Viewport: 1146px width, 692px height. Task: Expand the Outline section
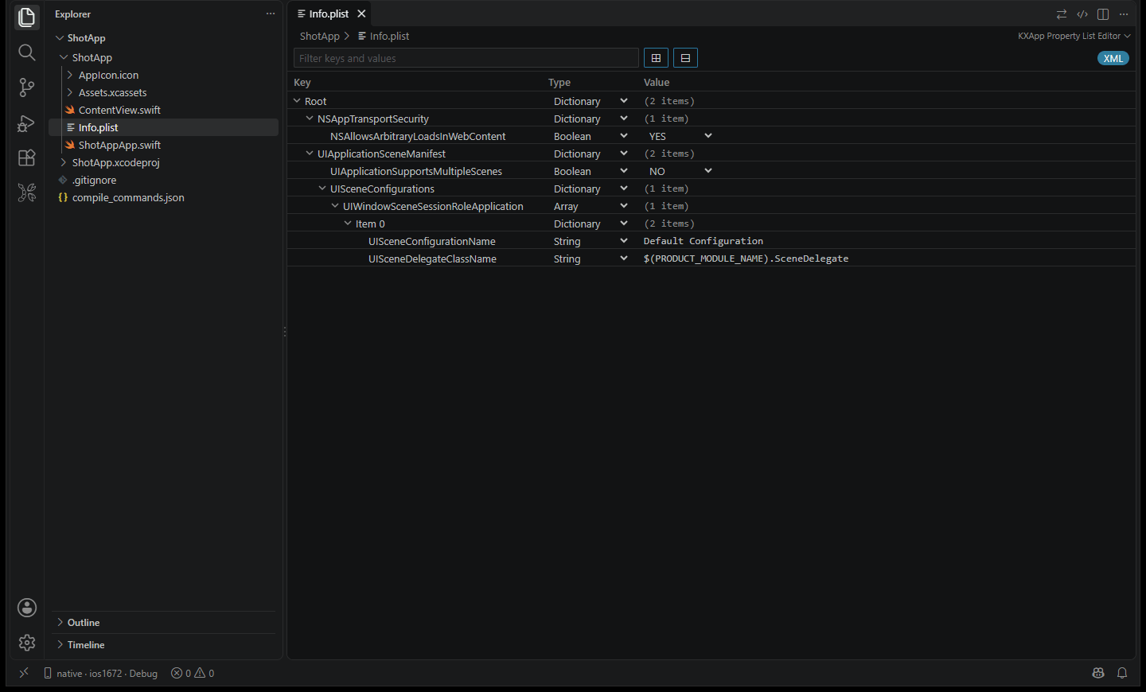164,623
